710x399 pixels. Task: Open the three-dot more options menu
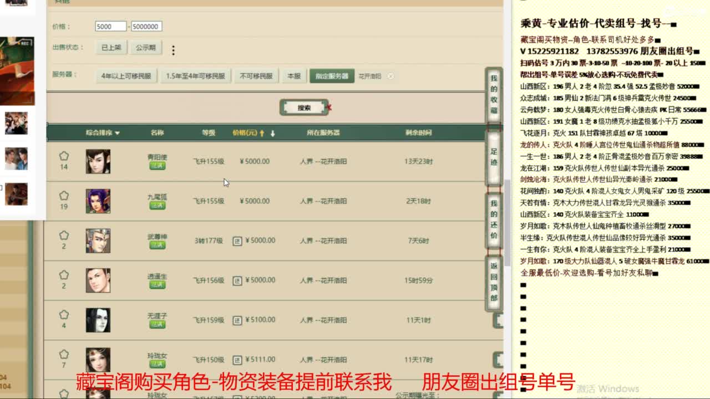tap(173, 50)
